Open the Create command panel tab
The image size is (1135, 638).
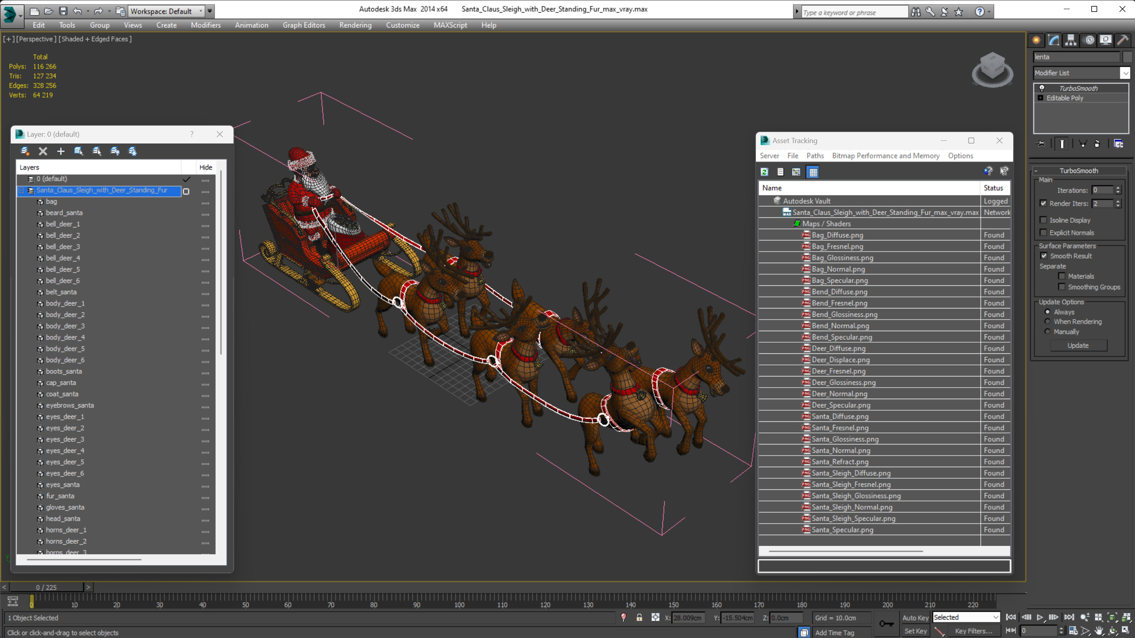tap(1036, 41)
